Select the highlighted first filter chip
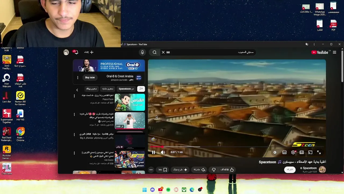The height and width of the screenshot is (194, 344). (141, 89)
